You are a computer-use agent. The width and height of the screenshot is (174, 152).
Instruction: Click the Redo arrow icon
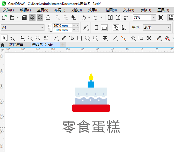tap(96, 18)
